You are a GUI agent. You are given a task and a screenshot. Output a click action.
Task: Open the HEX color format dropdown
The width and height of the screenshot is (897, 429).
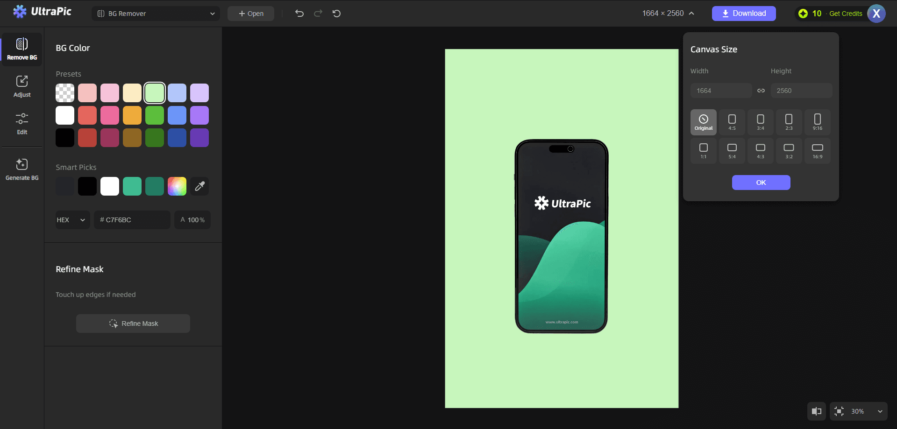point(72,220)
